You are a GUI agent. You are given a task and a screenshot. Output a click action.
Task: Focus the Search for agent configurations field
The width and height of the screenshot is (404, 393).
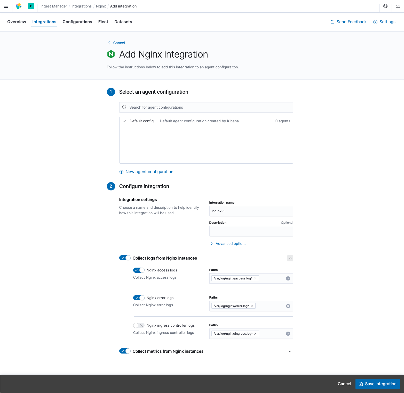[206, 107]
